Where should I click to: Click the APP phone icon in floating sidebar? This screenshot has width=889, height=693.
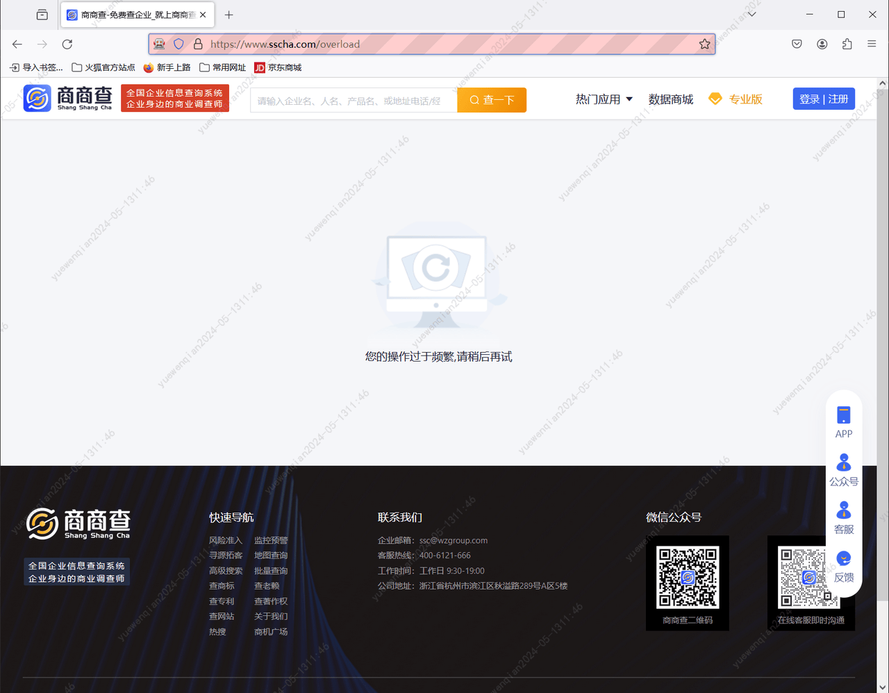(x=843, y=416)
